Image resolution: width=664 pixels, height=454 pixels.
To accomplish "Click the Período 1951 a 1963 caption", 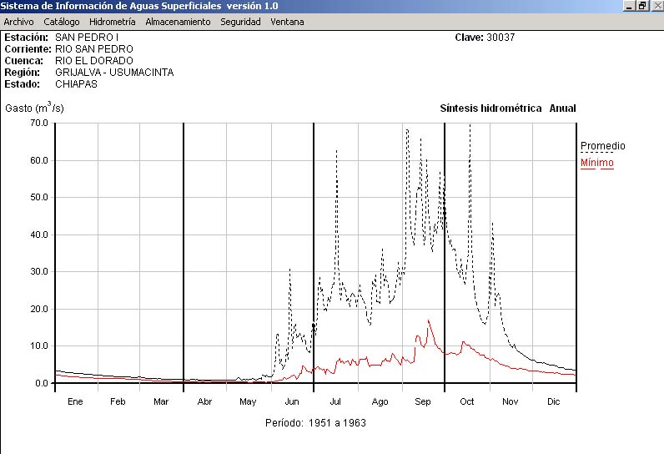I will [x=315, y=422].
